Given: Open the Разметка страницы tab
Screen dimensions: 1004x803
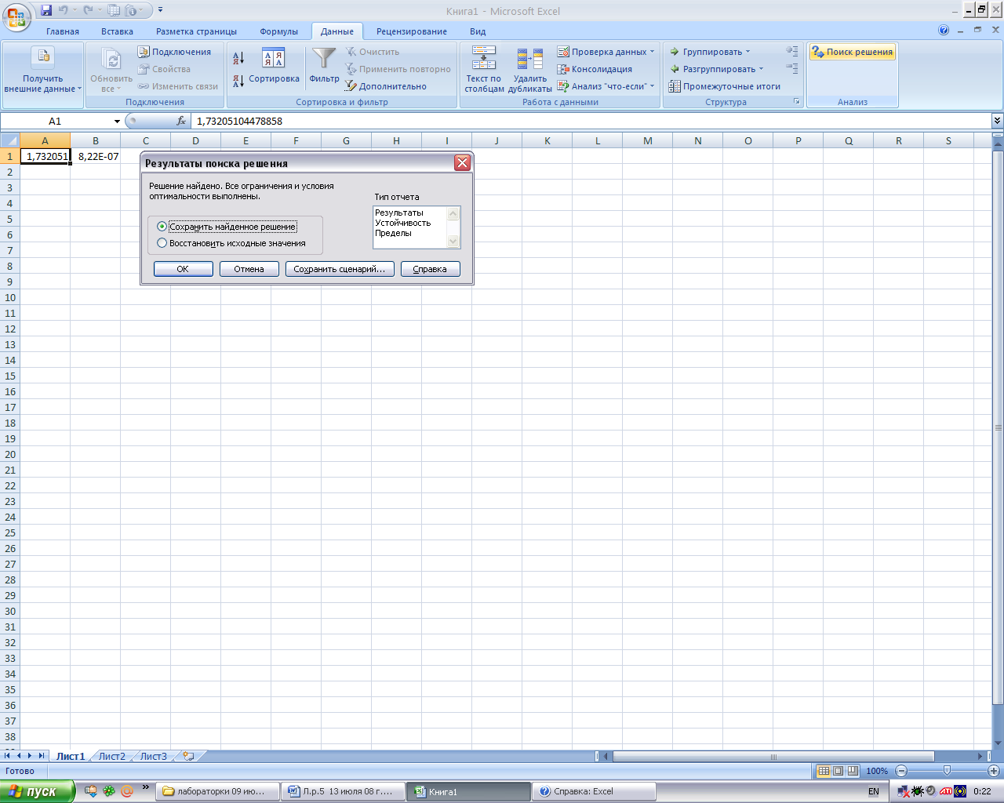Looking at the screenshot, I should coord(196,31).
